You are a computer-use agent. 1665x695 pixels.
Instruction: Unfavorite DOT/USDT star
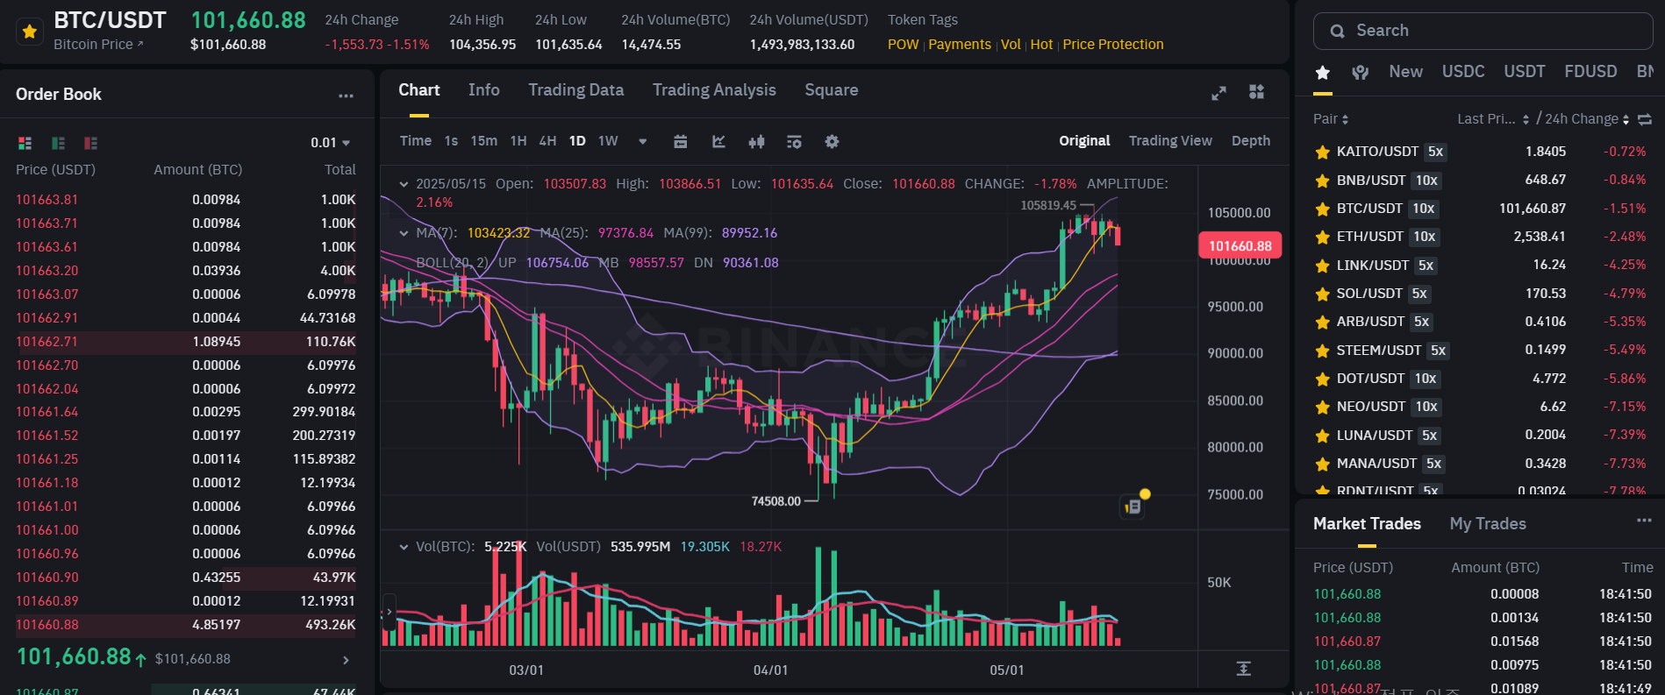(x=1322, y=379)
